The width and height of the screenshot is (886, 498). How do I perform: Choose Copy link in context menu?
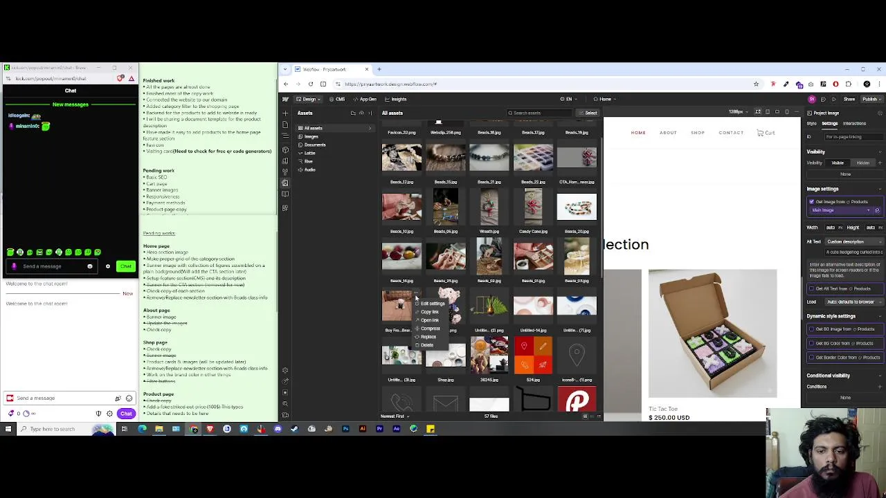[x=429, y=312]
